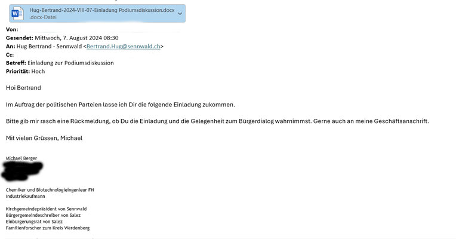Select the 'Gesendet: Mittwoch, 7. August 2024 08:30' line
This screenshot has height=239, width=456.
pos(62,38)
